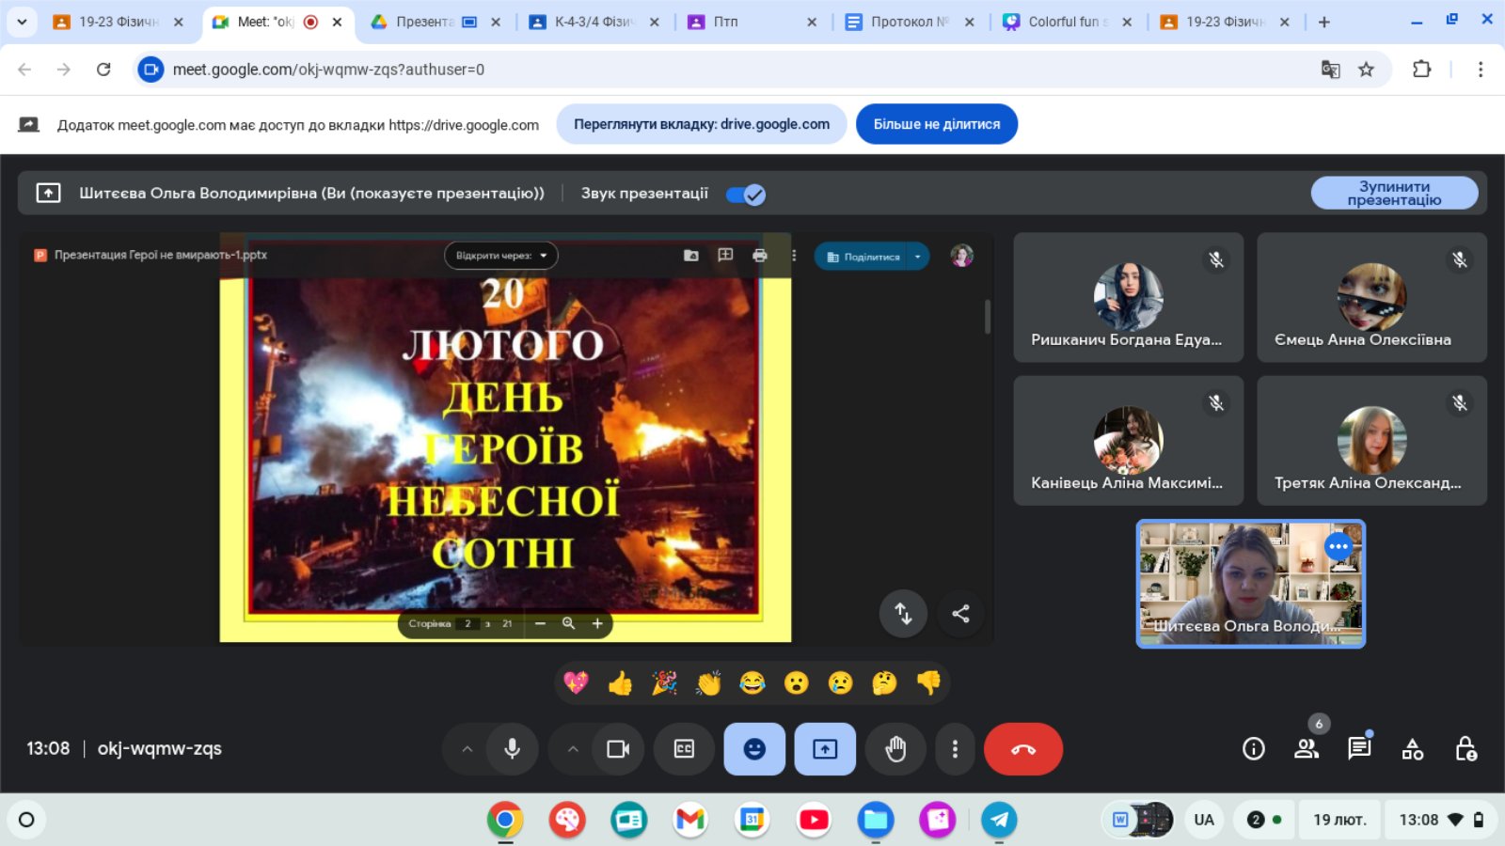Raise hand in the meeting
This screenshot has width=1505, height=846.
pos(895,749)
